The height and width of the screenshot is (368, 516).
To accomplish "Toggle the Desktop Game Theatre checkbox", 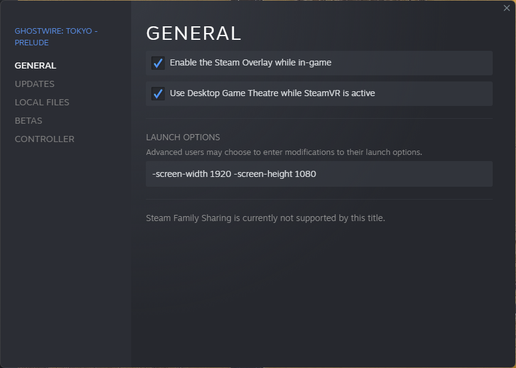I will point(158,94).
